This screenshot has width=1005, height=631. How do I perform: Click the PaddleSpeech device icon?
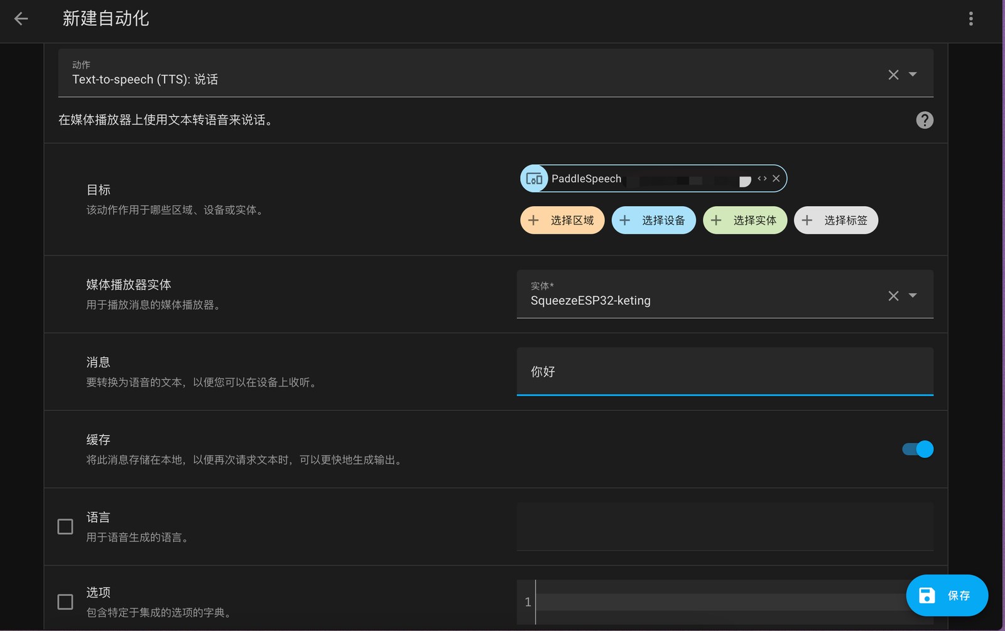[x=534, y=178]
